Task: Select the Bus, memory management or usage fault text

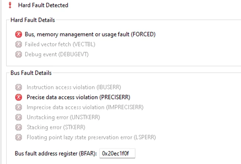Action: click(77, 34)
